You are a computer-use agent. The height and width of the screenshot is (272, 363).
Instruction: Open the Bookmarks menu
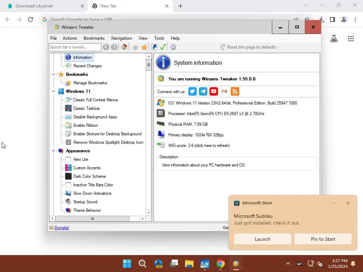click(x=94, y=38)
